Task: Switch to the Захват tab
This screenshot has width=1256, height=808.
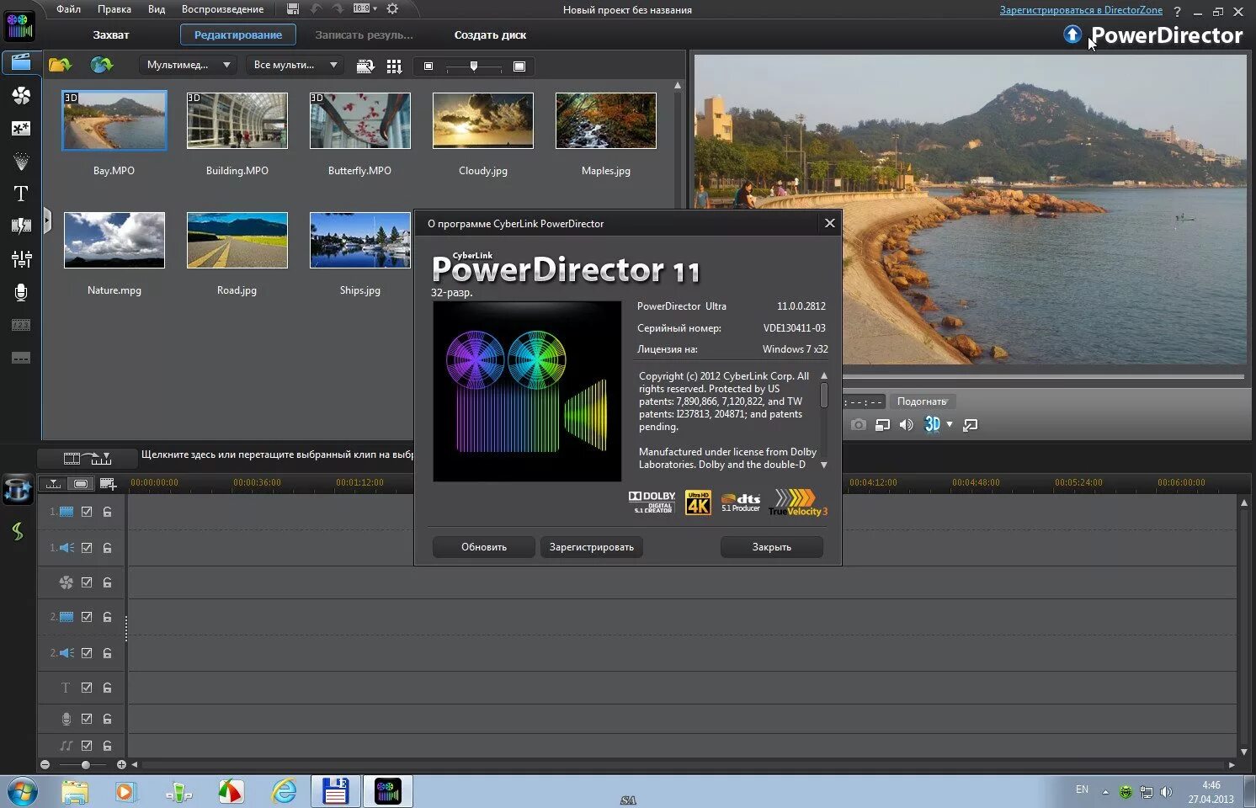Action: (x=112, y=35)
